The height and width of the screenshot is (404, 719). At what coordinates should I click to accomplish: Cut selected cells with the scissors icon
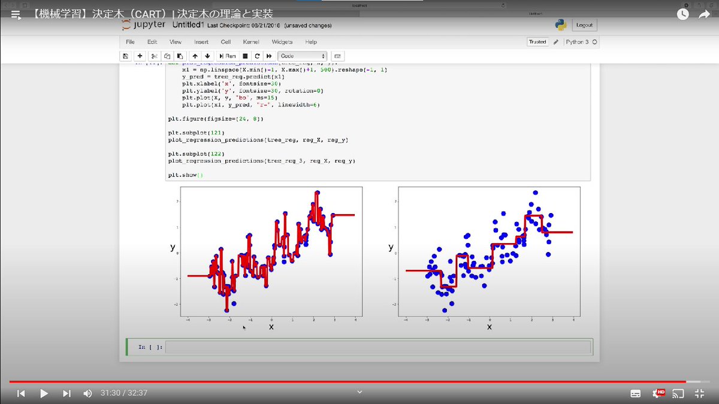154,56
